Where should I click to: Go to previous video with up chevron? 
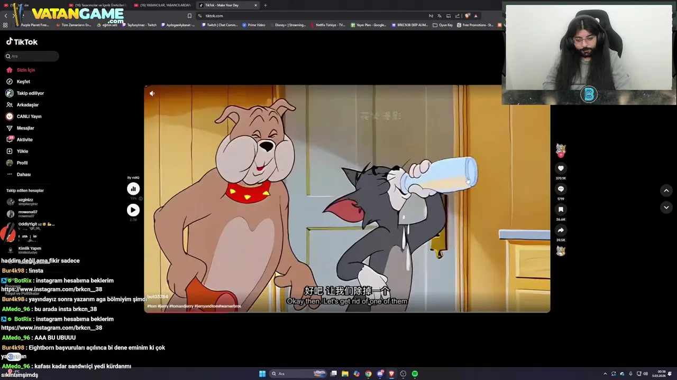(x=666, y=191)
